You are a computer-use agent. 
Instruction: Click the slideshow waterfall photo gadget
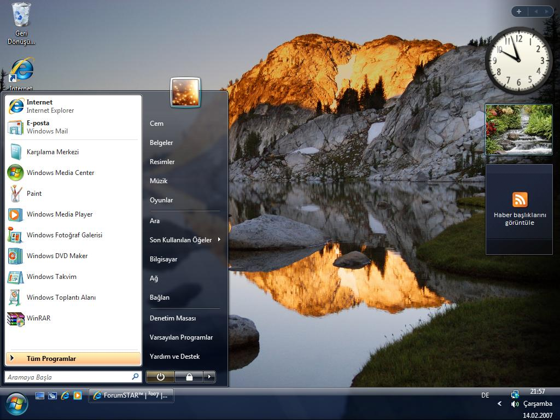pyautogui.click(x=519, y=129)
